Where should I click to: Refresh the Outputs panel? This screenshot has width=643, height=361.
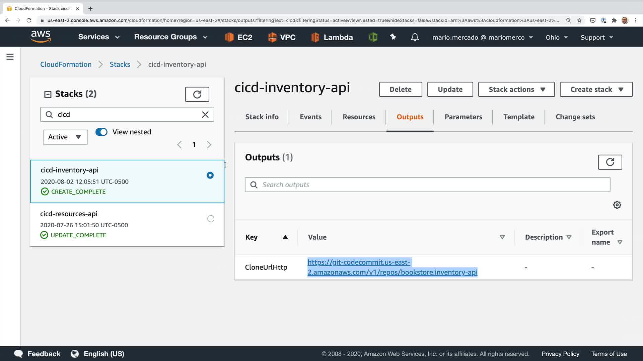click(610, 162)
